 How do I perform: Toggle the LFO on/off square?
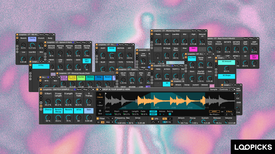click(x=152, y=119)
